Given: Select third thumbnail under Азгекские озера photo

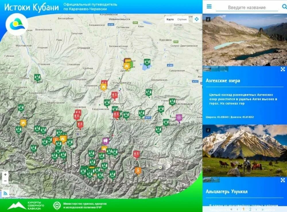Looking at the screenshot, I should coord(224,69).
